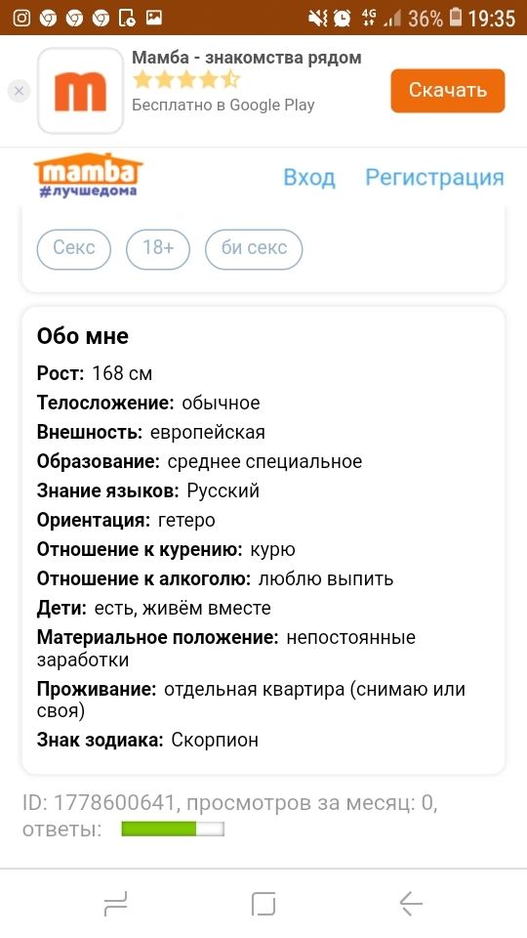
Task: Select the 18+ interest tag
Action: click(158, 249)
